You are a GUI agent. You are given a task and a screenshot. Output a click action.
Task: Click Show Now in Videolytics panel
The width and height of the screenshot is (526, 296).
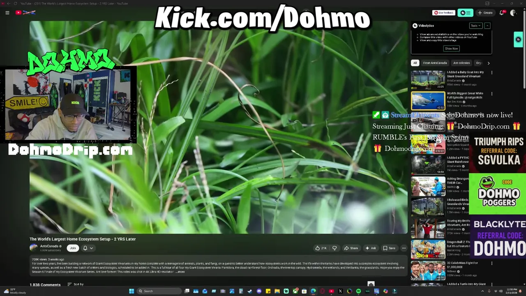pos(451,49)
